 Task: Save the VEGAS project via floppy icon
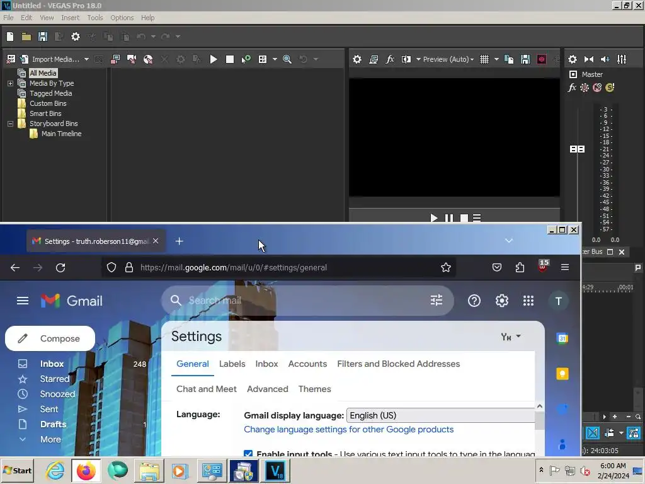click(43, 37)
